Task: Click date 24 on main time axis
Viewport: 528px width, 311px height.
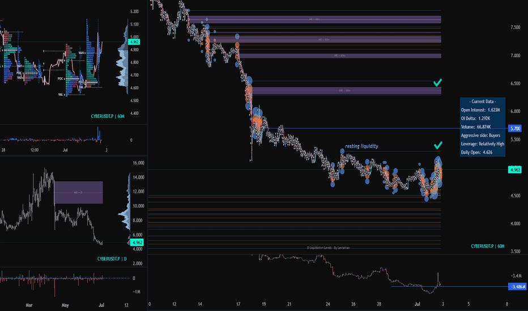Action: tap(327, 304)
